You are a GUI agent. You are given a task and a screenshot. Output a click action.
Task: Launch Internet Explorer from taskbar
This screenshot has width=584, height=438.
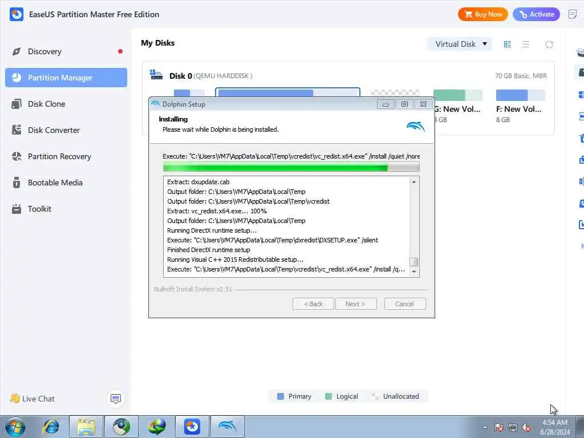click(x=51, y=427)
